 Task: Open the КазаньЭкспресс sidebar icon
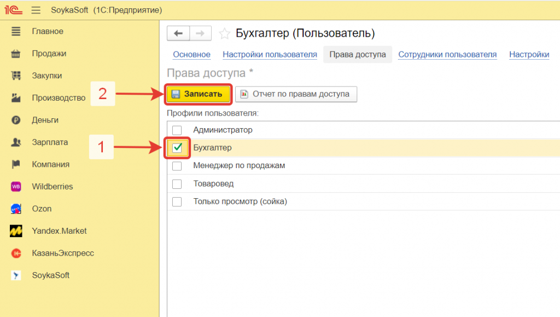(16, 253)
